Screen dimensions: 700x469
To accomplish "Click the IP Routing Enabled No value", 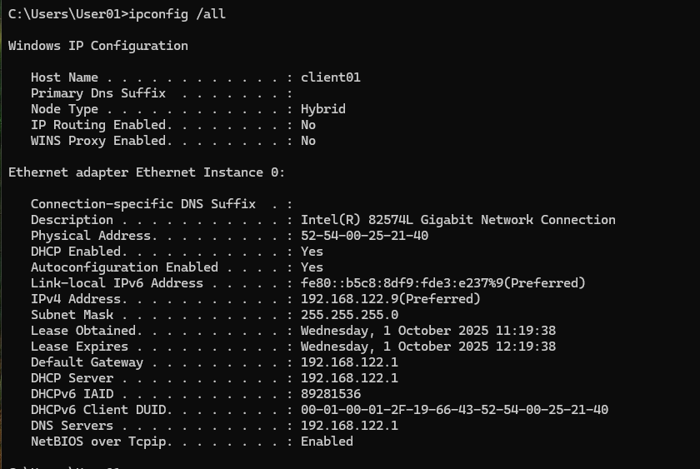I will (x=307, y=125).
